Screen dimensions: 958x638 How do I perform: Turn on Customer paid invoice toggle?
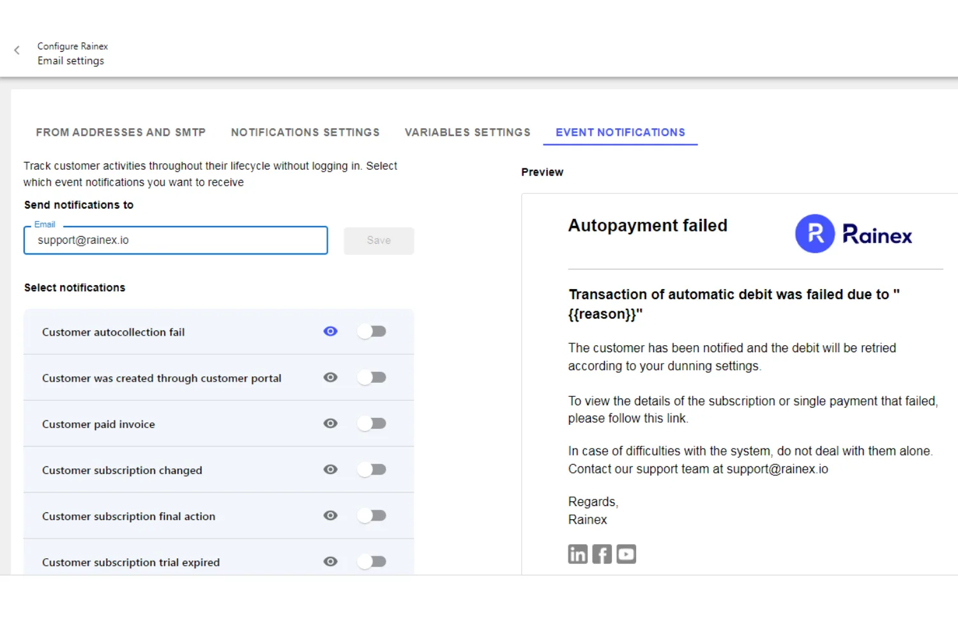pyautogui.click(x=372, y=423)
